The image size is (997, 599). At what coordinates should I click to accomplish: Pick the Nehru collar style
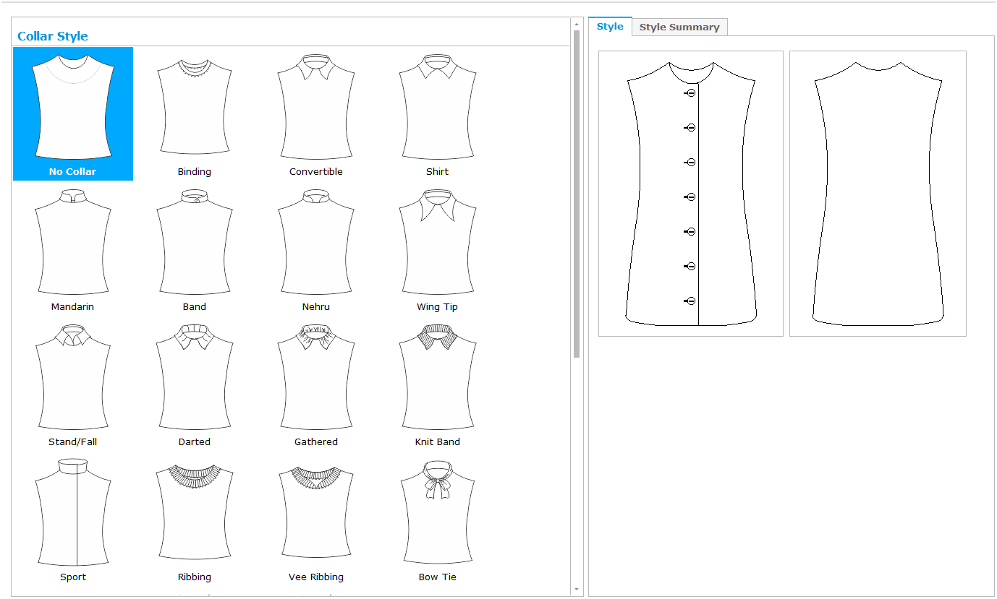click(x=315, y=249)
